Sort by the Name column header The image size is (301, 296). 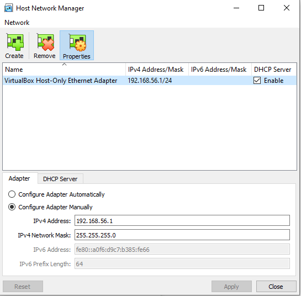(x=64, y=69)
